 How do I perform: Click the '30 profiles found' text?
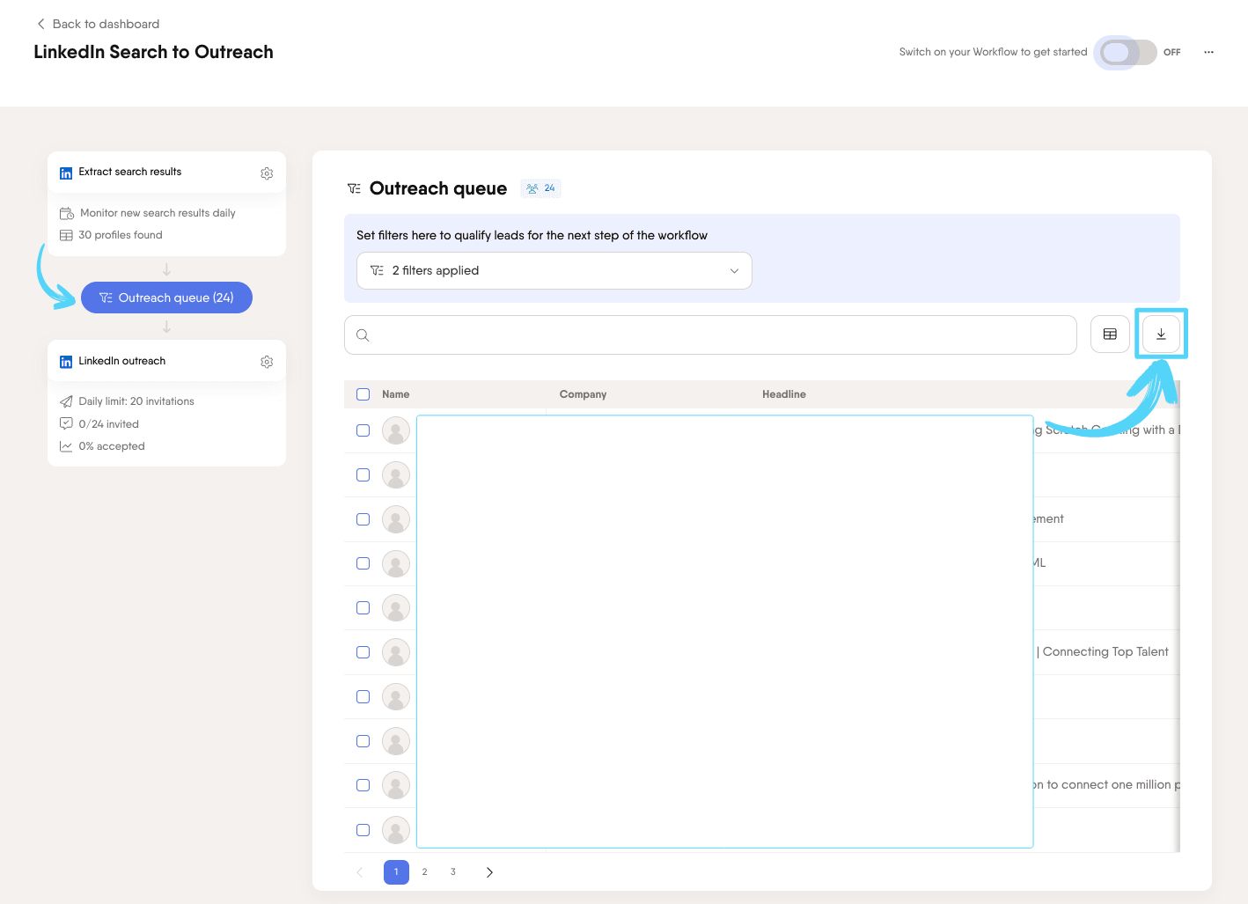pyautogui.click(x=121, y=235)
